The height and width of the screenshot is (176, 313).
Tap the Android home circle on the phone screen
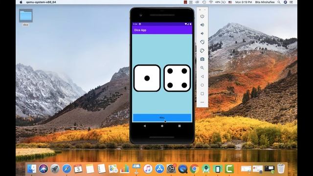162,126
